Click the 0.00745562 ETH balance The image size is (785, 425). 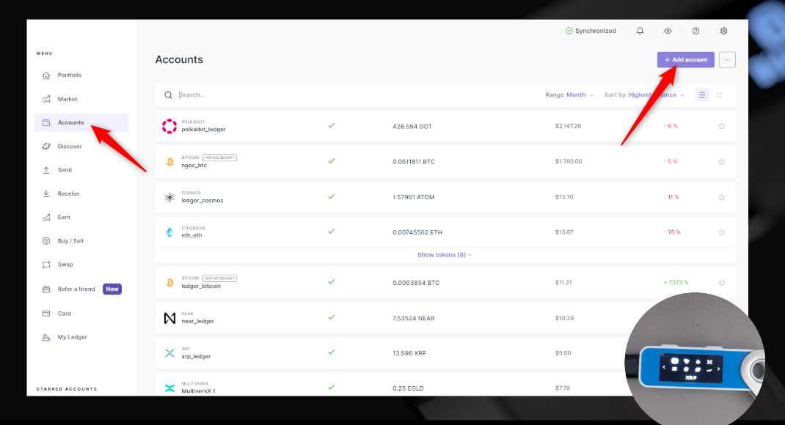[417, 232]
